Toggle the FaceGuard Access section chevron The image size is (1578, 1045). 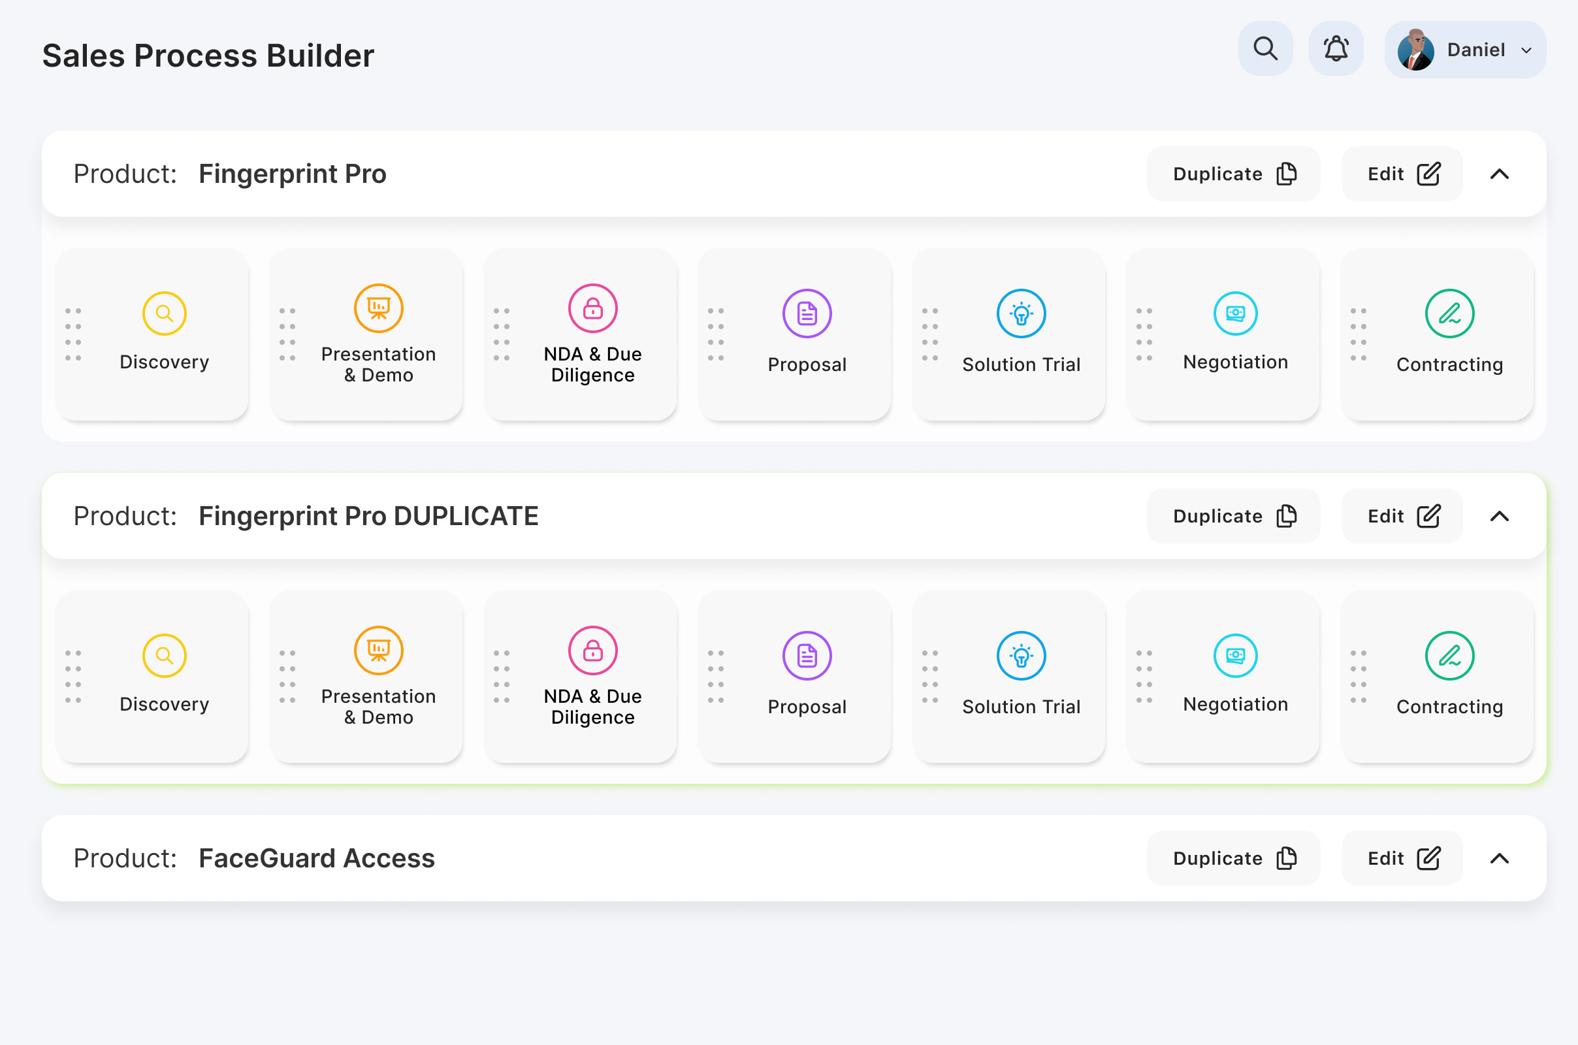[1499, 858]
